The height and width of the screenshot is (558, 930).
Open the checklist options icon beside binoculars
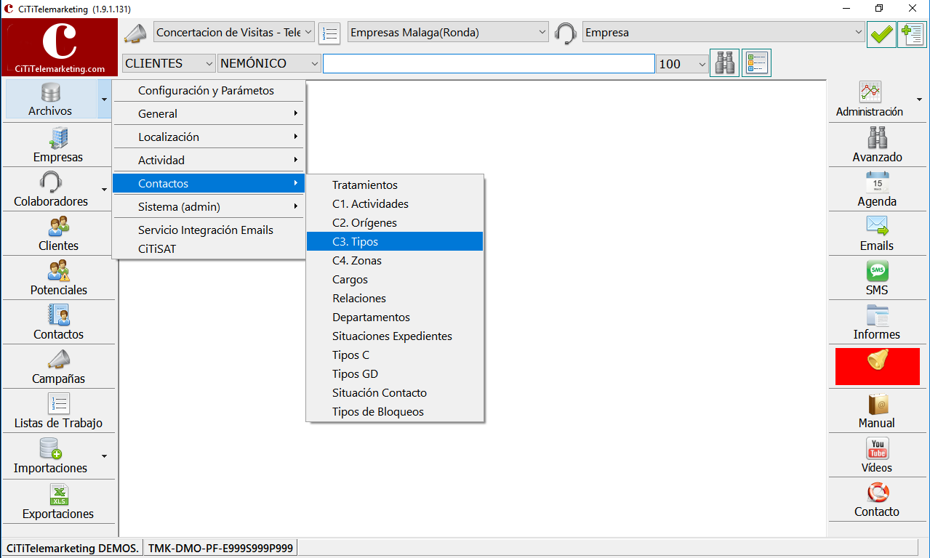point(756,63)
